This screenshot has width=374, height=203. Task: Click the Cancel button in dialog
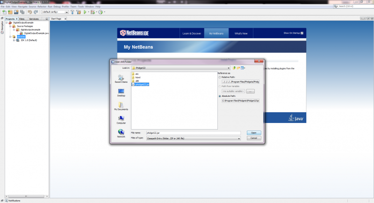coord(254,138)
